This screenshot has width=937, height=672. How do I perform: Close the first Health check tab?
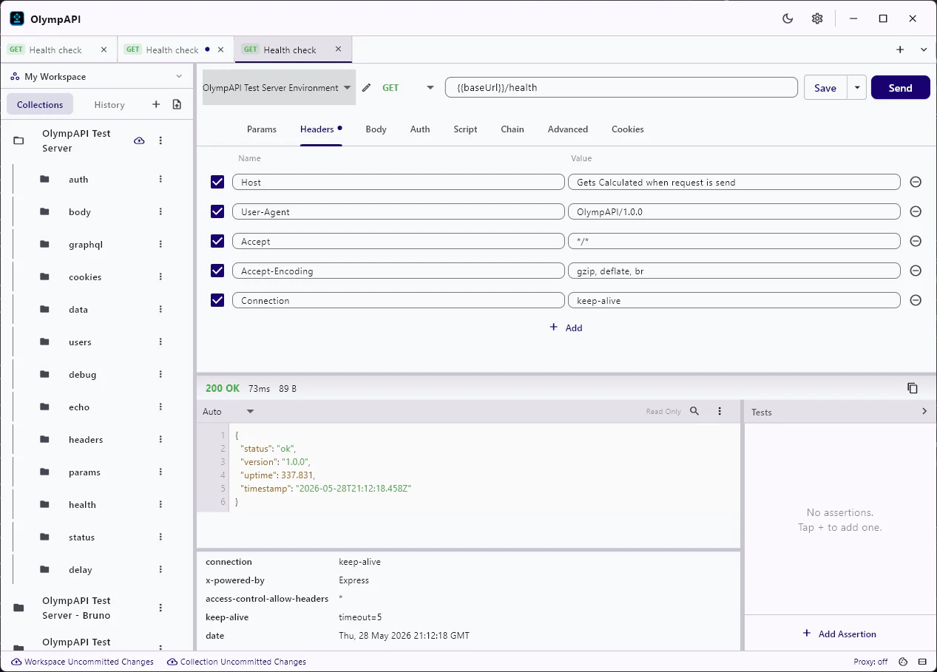coord(104,50)
